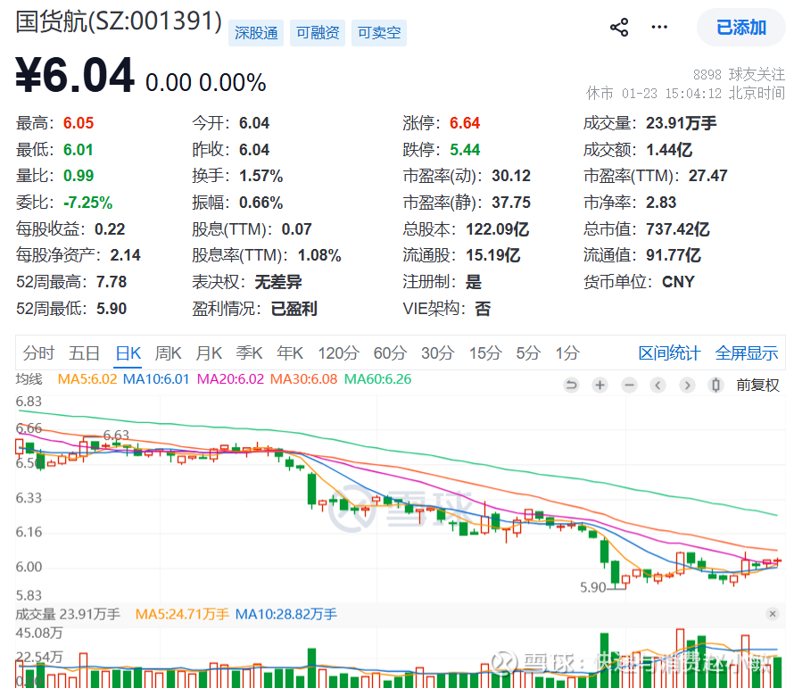
Task: Click the 可融资 tag
Action: tap(318, 33)
